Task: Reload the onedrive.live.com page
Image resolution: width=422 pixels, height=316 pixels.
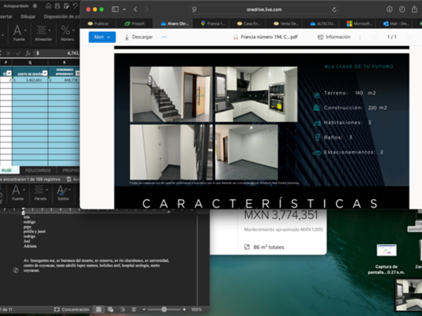Action: pos(334,10)
